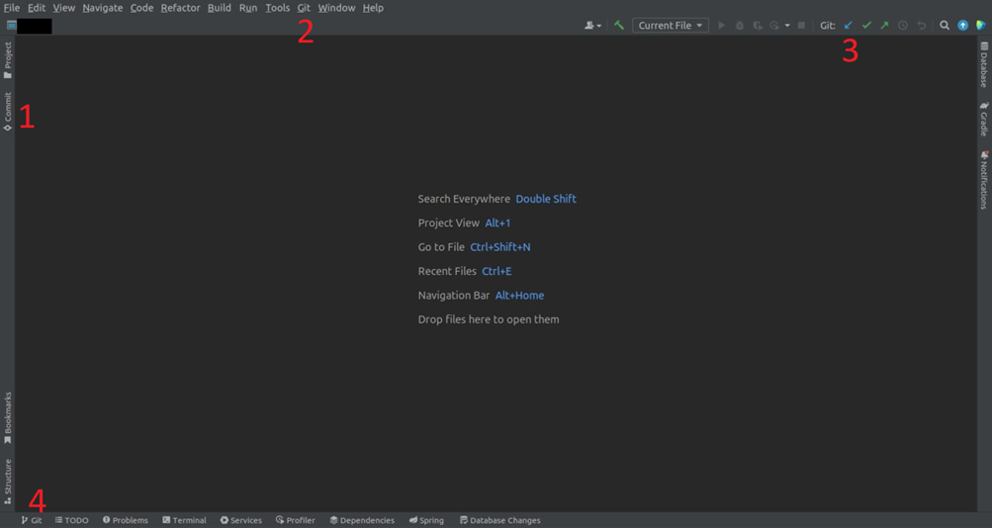Click the Build Project hammer icon
This screenshot has height=528, width=992.
pos(619,26)
